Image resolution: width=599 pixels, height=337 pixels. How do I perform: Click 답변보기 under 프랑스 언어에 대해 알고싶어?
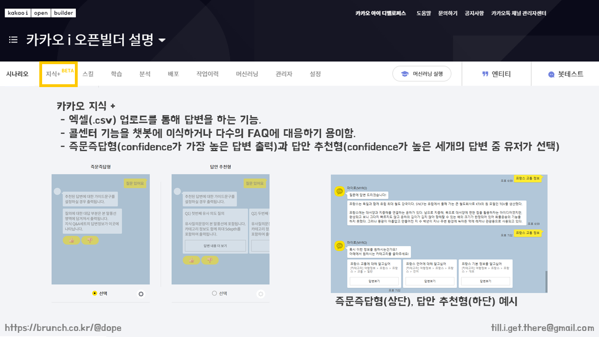point(431,281)
